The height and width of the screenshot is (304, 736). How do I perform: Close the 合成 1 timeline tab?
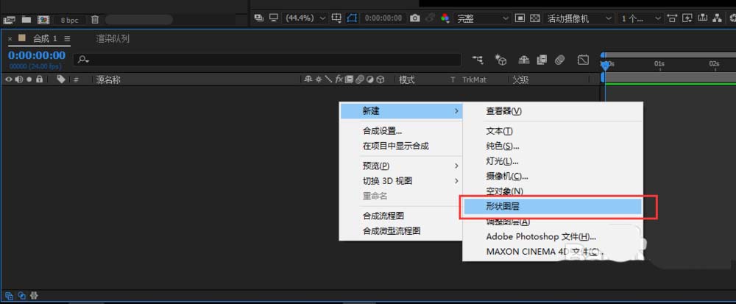10,39
